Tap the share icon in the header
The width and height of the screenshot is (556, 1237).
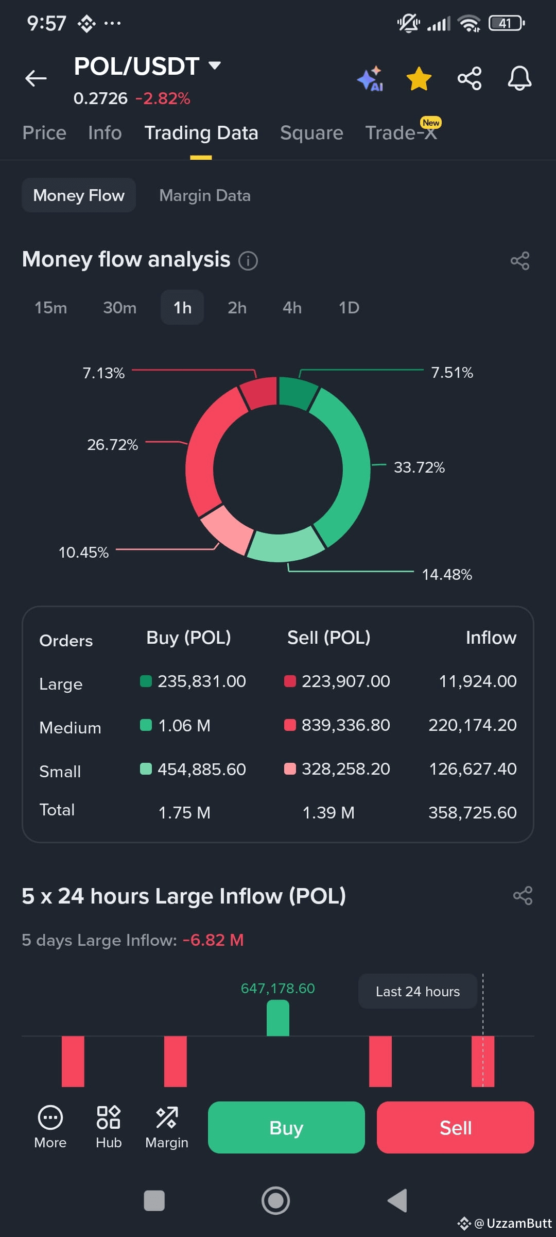470,79
